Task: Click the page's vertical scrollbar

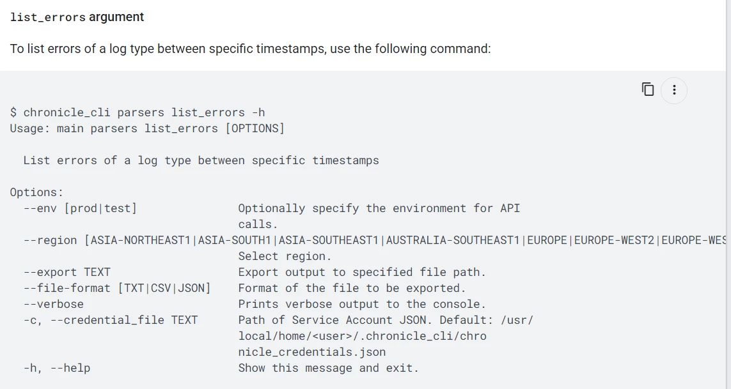Action: coord(728,194)
